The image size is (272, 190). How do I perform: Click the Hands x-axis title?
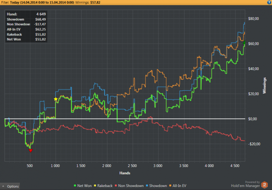(x=125, y=173)
